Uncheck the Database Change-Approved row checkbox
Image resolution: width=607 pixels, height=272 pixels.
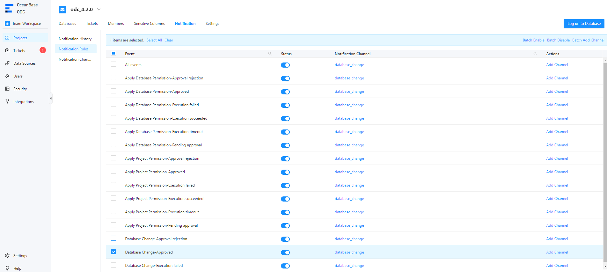(113, 252)
